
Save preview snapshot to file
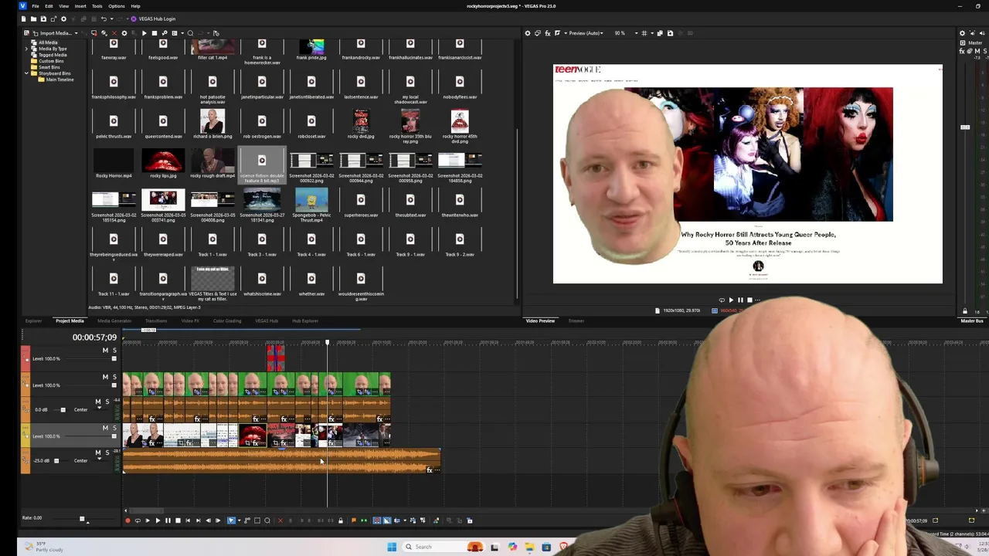click(670, 33)
